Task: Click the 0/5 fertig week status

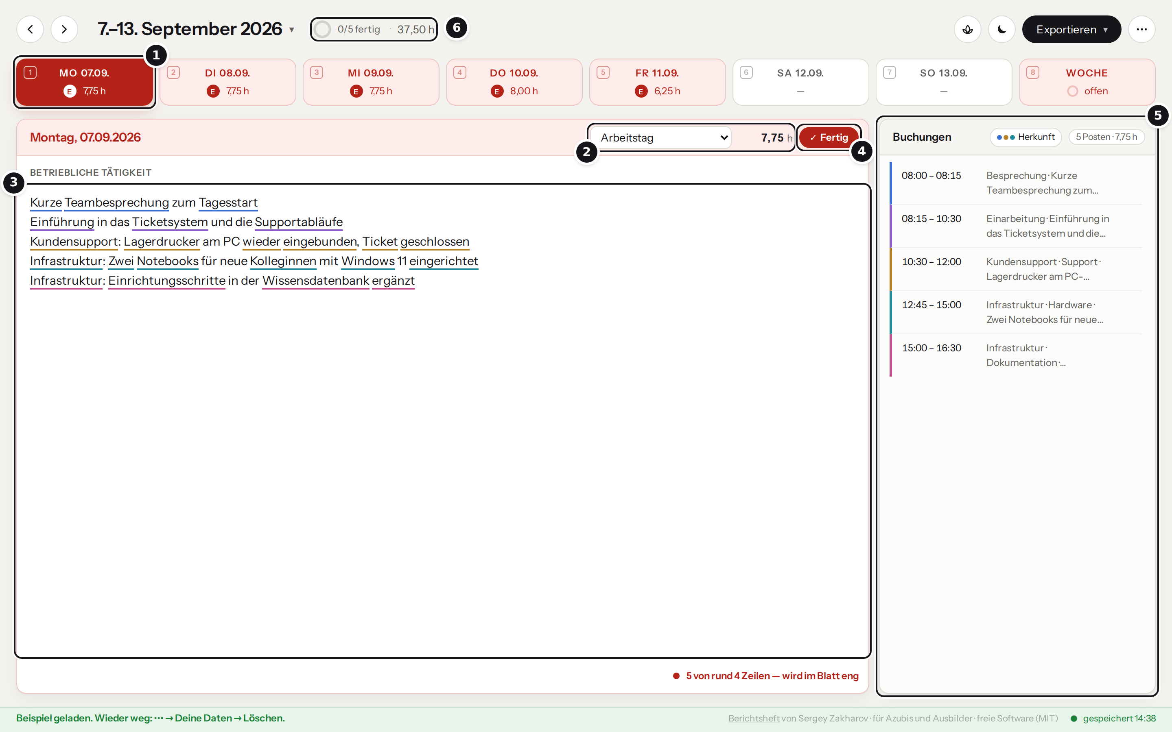Action: pyautogui.click(x=359, y=30)
